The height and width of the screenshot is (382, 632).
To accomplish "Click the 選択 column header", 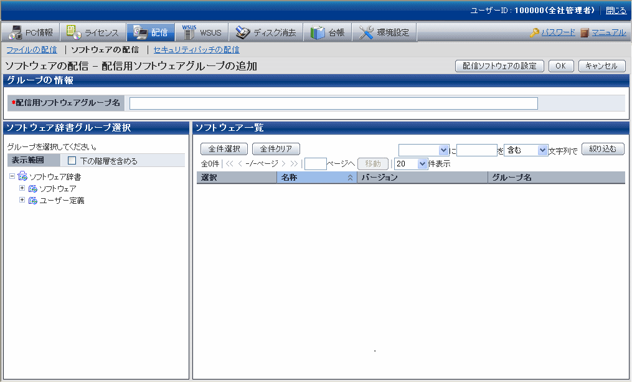I will point(237,178).
